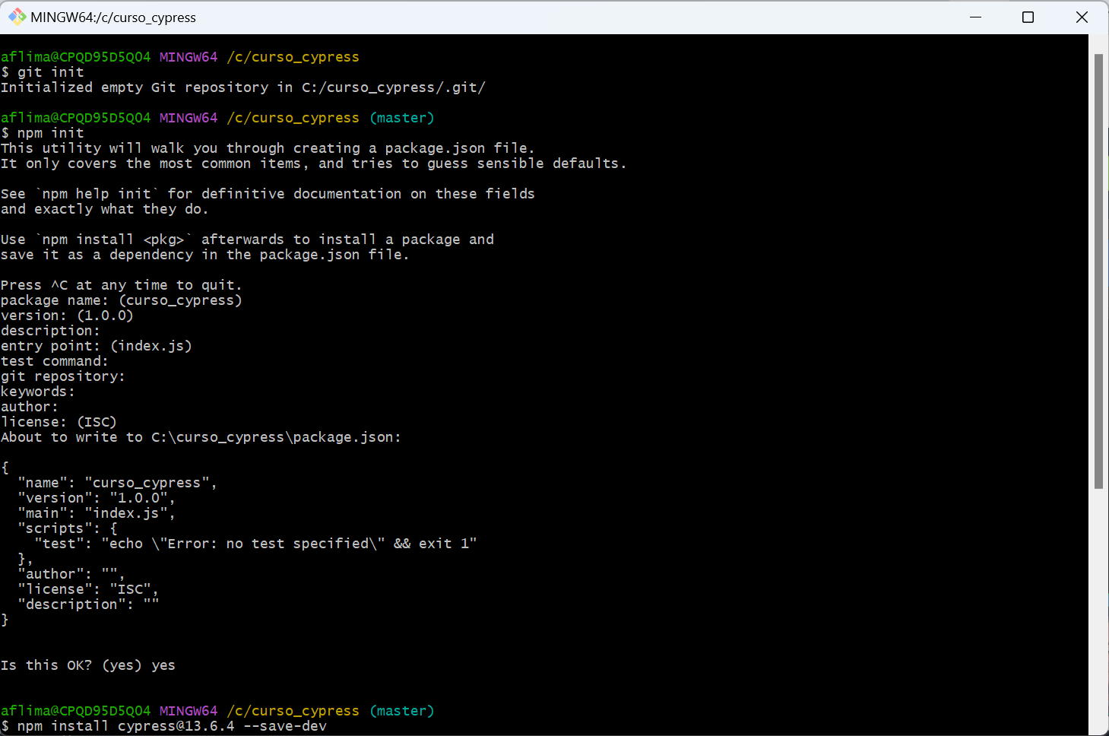Click the '$ git init' command line
This screenshot has height=736, width=1109.
click(43, 72)
